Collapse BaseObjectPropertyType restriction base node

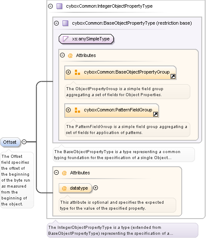57,23
